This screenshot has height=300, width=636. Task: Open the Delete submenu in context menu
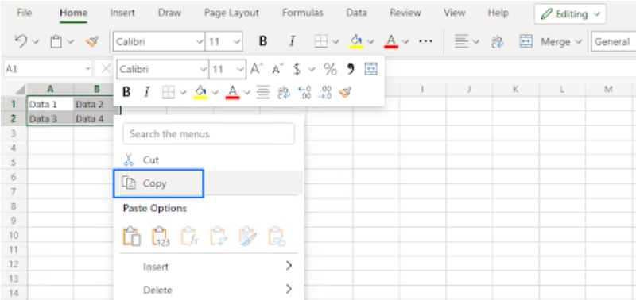(208, 290)
